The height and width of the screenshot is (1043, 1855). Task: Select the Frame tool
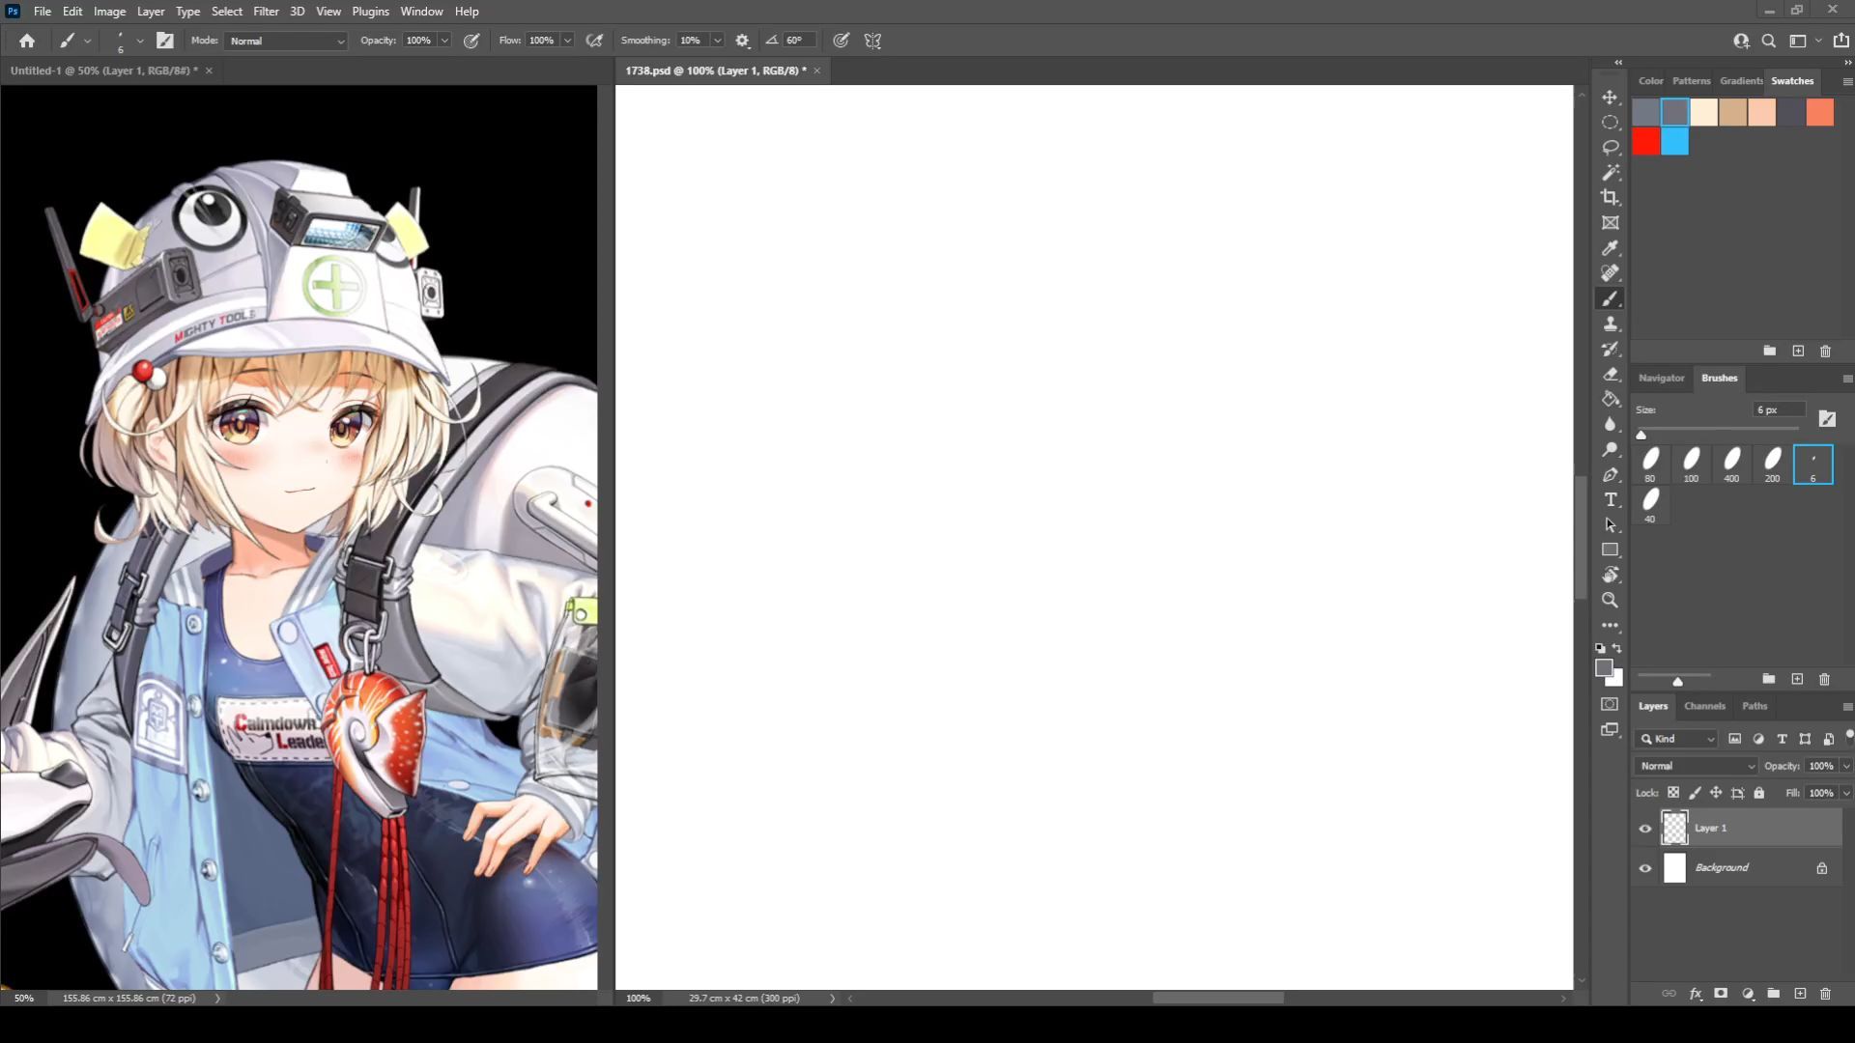1610,223
